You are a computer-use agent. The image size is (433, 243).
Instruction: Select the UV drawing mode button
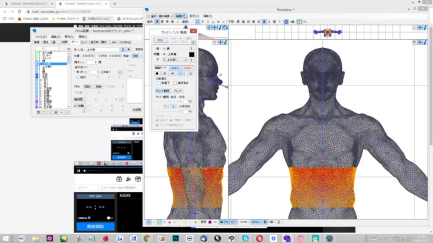click(x=190, y=73)
